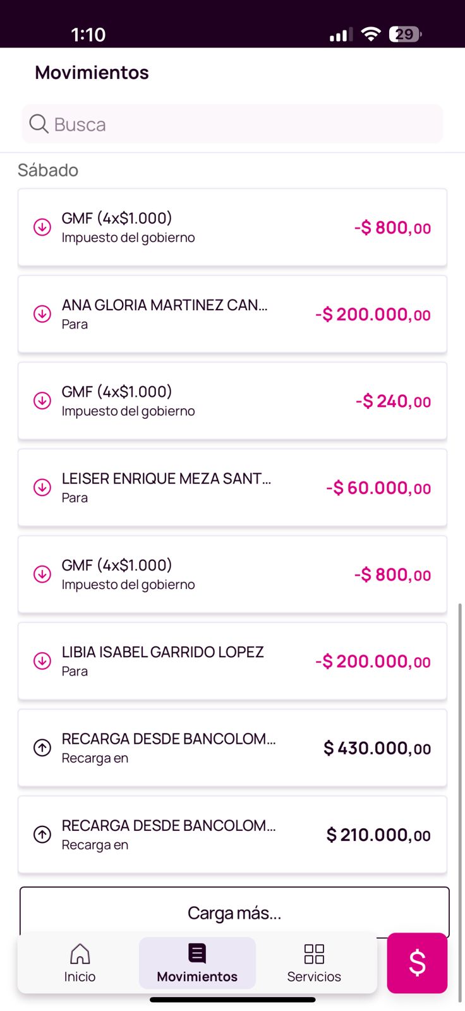Image resolution: width=465 pixels, height=1011 pixels.
Task: Open the Libia Isabel Garrido Lopez transaction
Action: pos(232,661)
